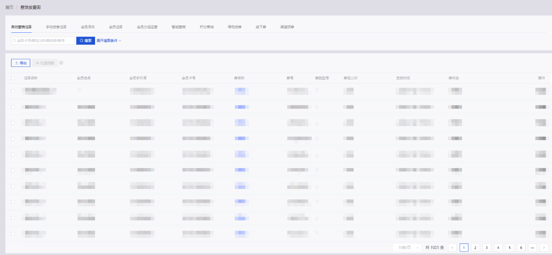Click the 券号 column header
The width and height of the screenshot is (552, 255).
[290, 78]
